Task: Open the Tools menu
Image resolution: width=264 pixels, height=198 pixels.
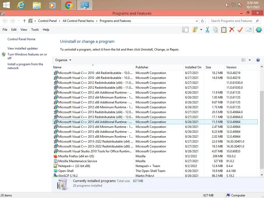Action: coord(35,30)
